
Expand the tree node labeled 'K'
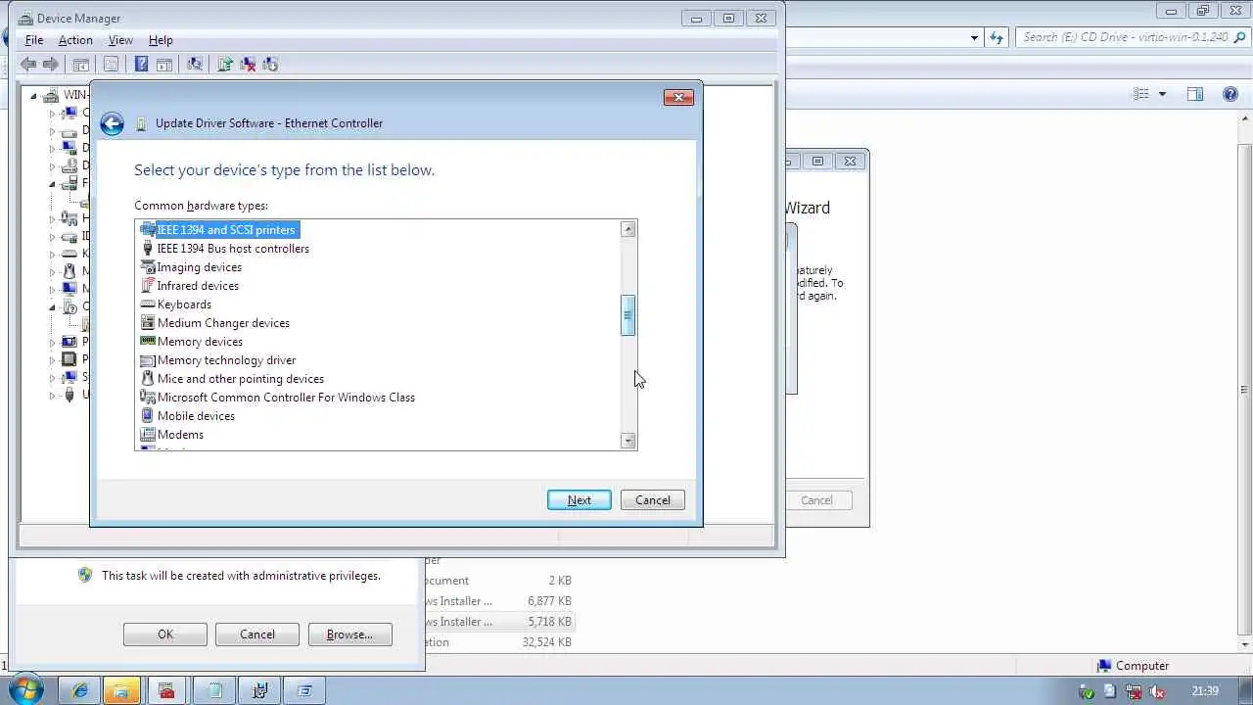point(53,254)
